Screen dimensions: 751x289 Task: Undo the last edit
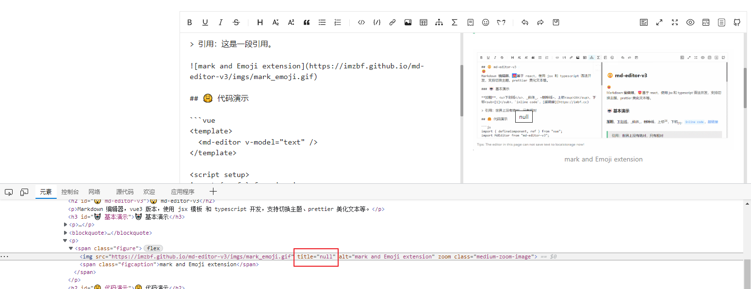click(525, 22)
